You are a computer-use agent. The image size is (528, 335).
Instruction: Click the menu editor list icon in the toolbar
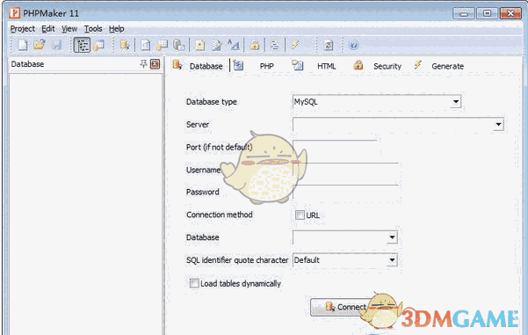tap(275, 45)
